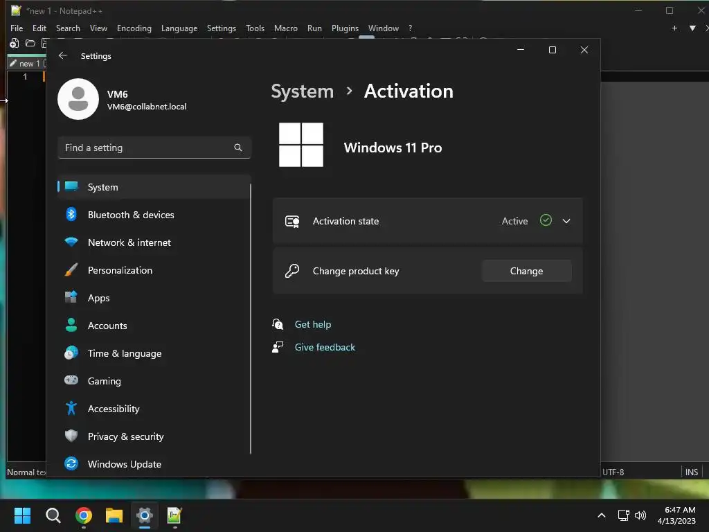The width and height of the screenshot is (709, 532).
Task: Show hidden system tray icons
Action: click(x=602, y=515)
